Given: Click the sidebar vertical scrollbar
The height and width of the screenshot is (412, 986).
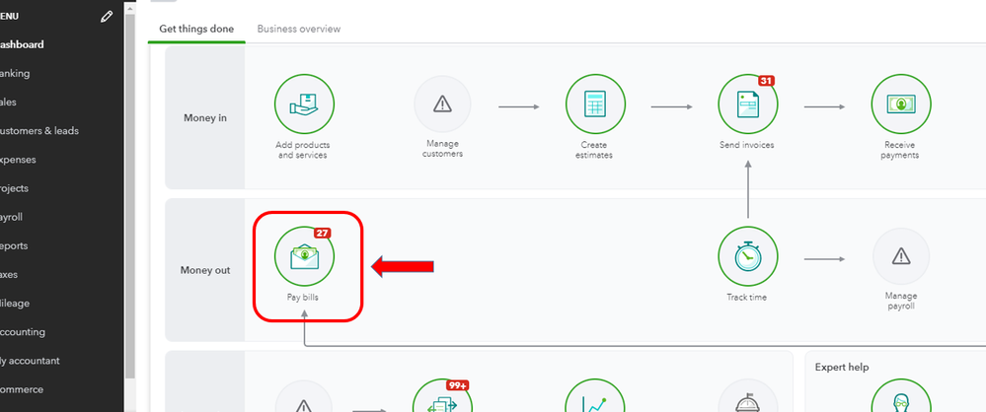Looking at the screenshot, I should pyautogui.click(x=130, y=195).
